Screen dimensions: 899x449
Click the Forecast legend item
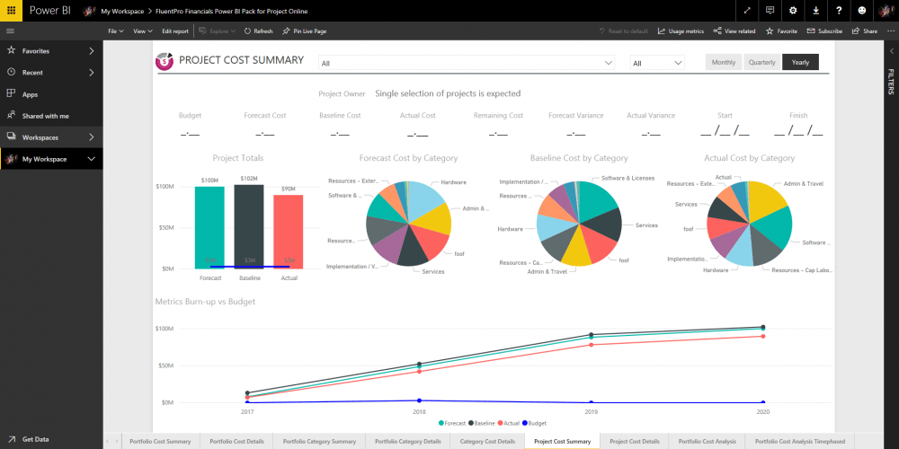[x=452, y=423]
